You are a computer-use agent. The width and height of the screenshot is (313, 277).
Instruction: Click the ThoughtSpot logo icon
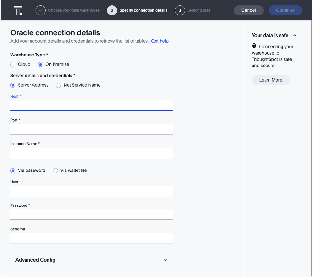(x=18, y=10)
